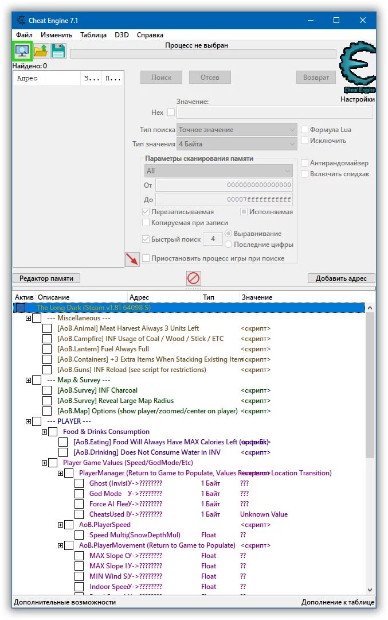Save table with the floppy disk icon

click(x=58, y=51)
